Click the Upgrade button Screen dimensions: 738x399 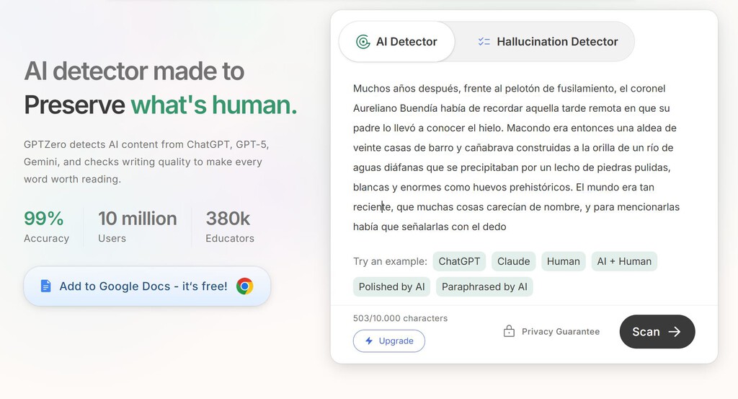tap(389, 341)
